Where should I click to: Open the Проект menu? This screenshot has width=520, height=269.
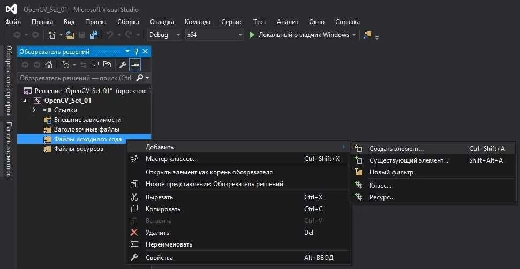coord(96,22)
